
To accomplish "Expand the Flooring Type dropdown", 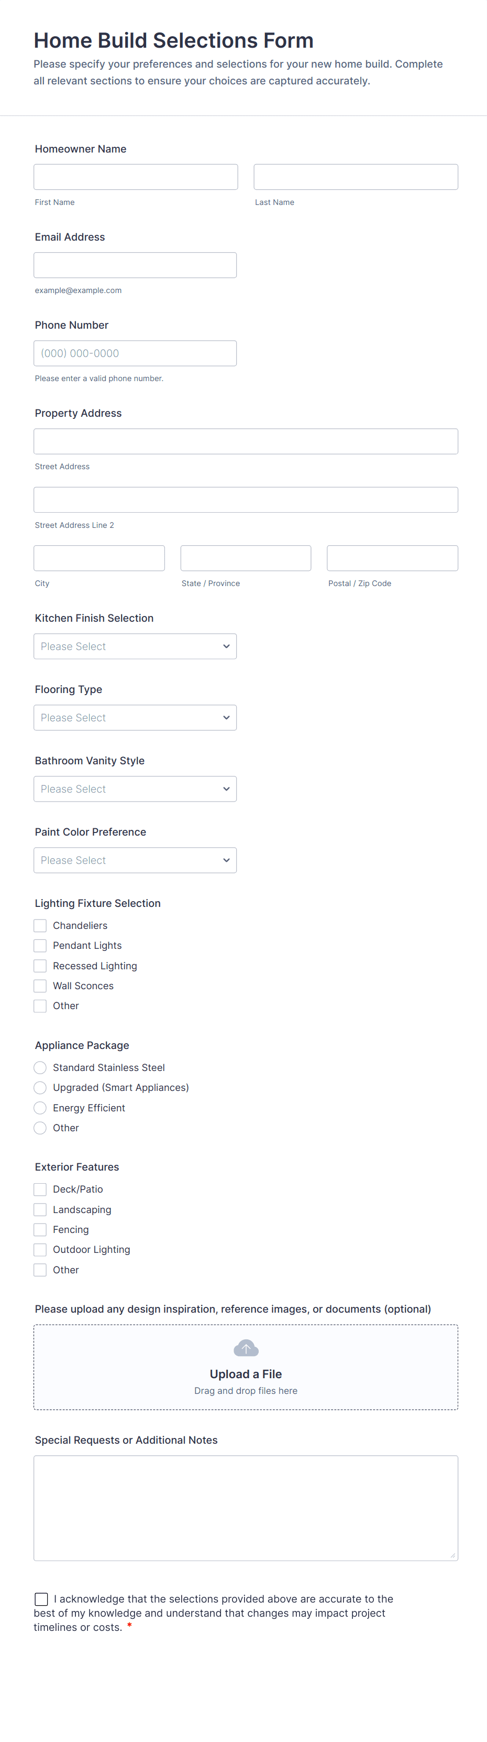I will (x=135, y=718).
